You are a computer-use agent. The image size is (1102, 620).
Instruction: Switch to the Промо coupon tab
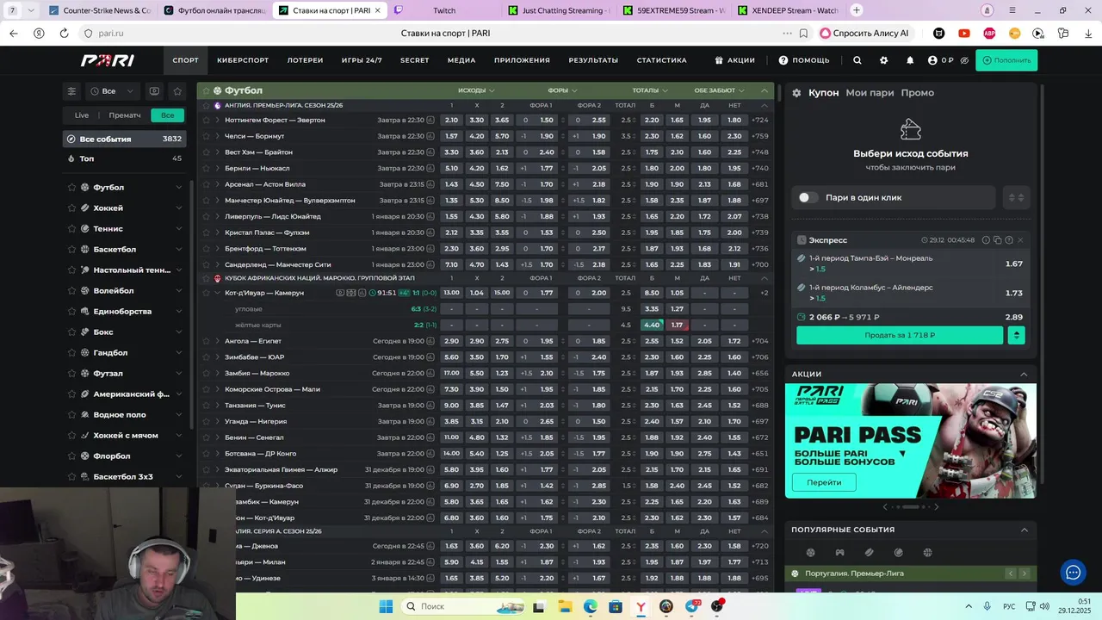[917, 93]
